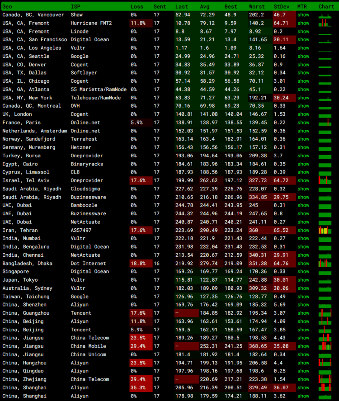This screenshot has width=339, height=401.
Task: Open MTR show link for Singapore row
Action: (x=303, y=272)
